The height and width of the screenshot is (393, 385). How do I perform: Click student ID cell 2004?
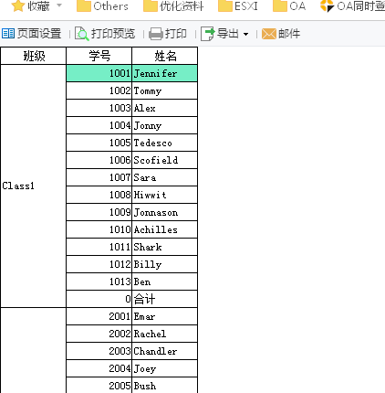(99, 368)
